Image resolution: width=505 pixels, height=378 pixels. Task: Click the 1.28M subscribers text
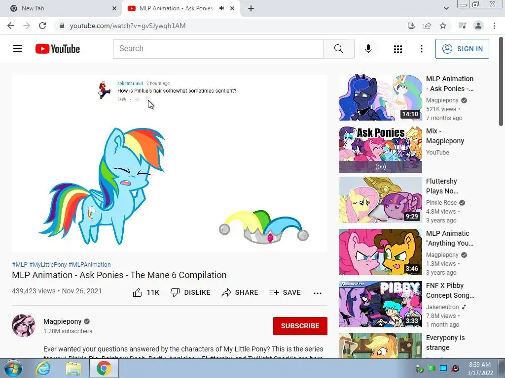(x=68, y=331)
